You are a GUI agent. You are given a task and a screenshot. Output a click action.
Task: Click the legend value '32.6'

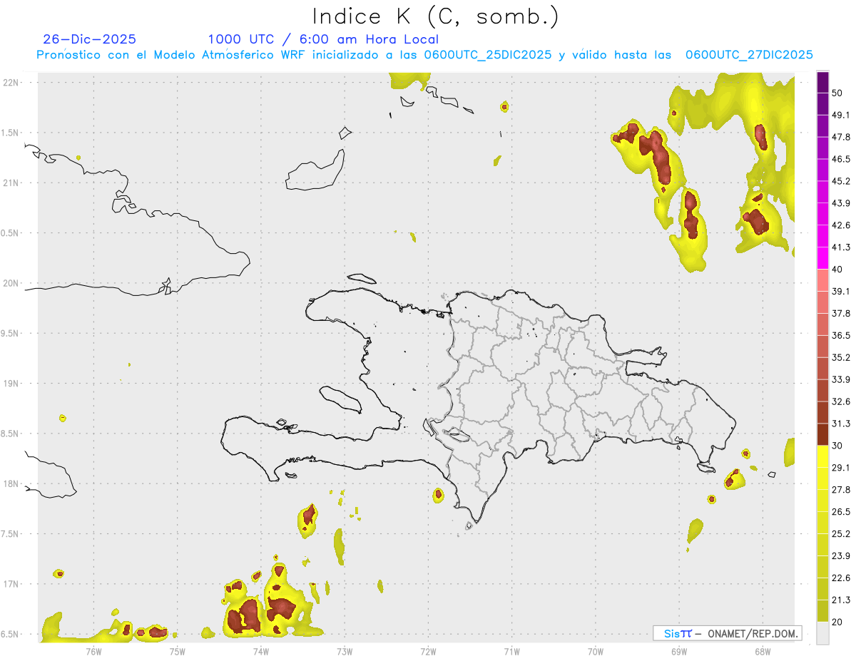click(x=841, y=401)
